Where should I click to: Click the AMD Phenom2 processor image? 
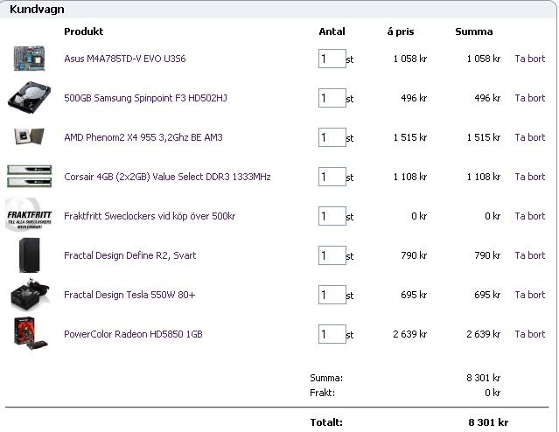point(29,137)
